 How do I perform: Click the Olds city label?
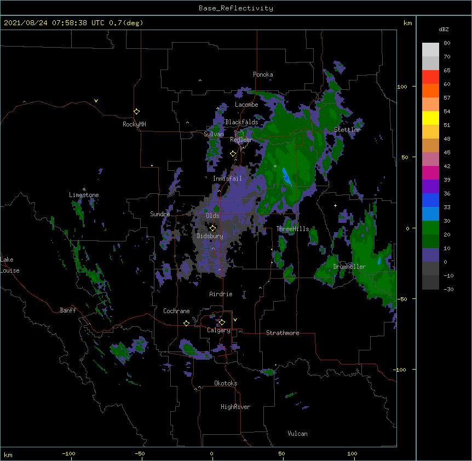click(212, 216)
